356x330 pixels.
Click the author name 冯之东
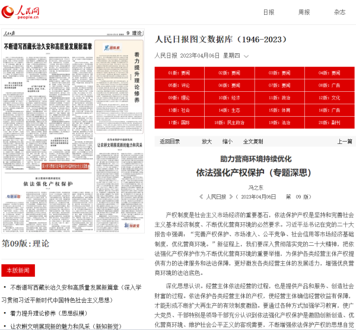(256, 188)
